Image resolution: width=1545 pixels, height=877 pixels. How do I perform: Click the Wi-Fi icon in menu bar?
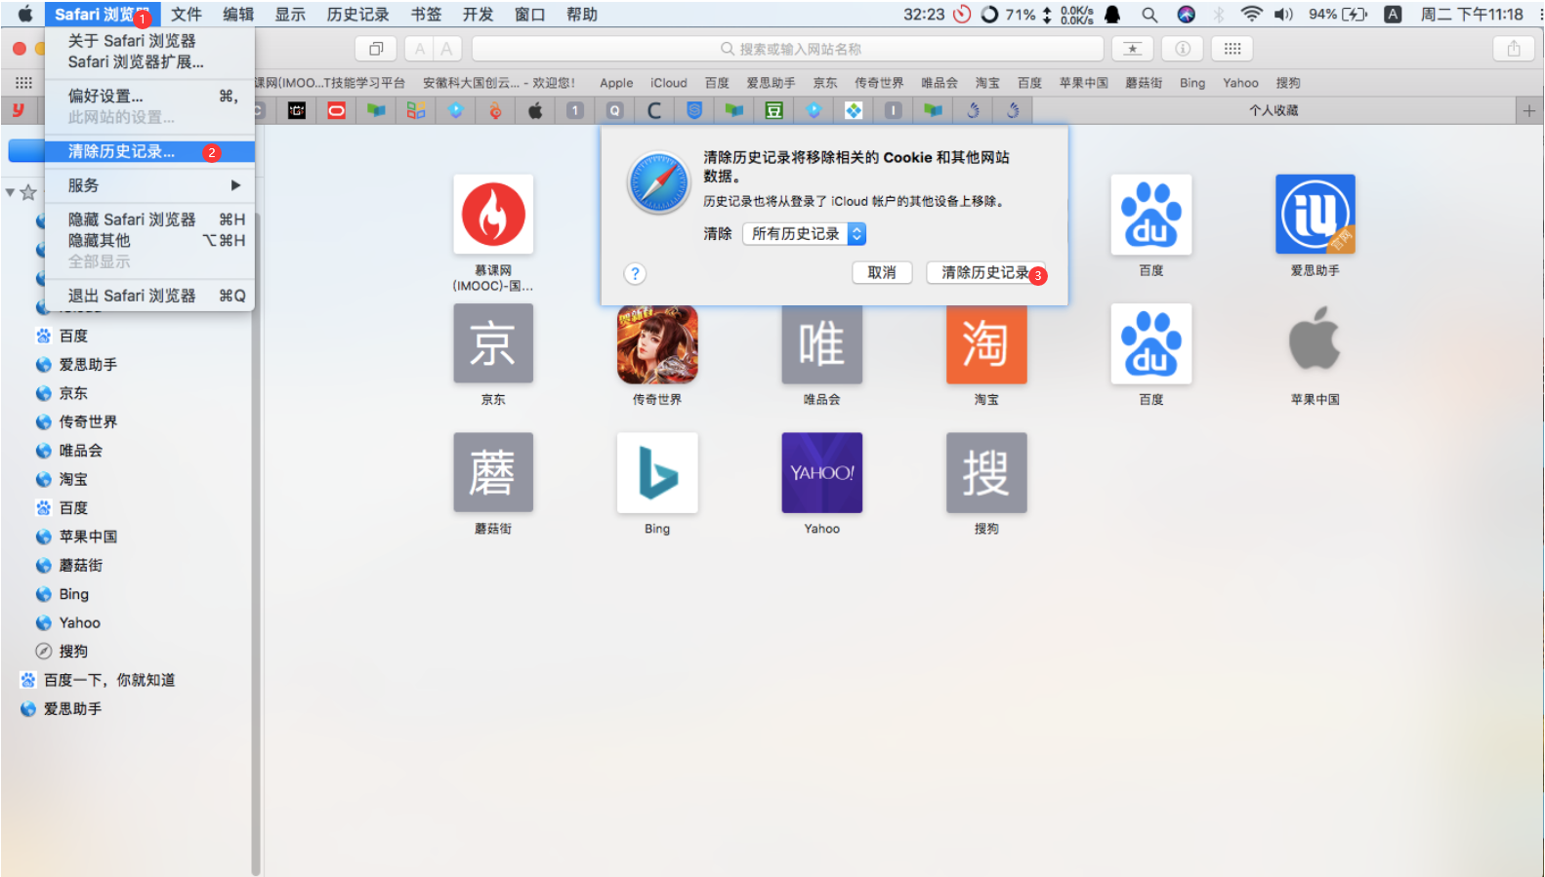pyautogui.click(x=1251, y=15)
